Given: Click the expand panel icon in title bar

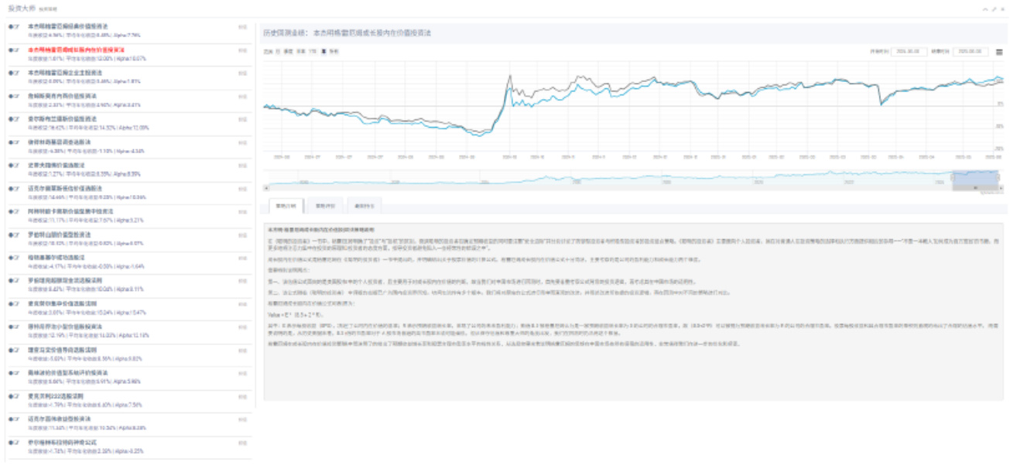Looking at the screenshot, I should [x=994, y=9].
